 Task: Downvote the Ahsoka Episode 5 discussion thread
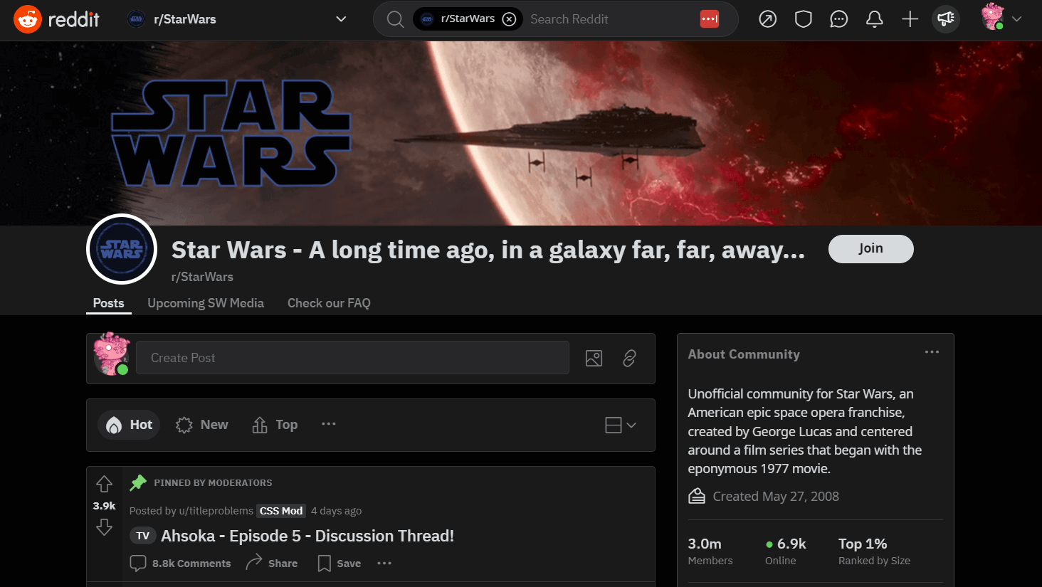pyautogui.click(x=104, y=527)
